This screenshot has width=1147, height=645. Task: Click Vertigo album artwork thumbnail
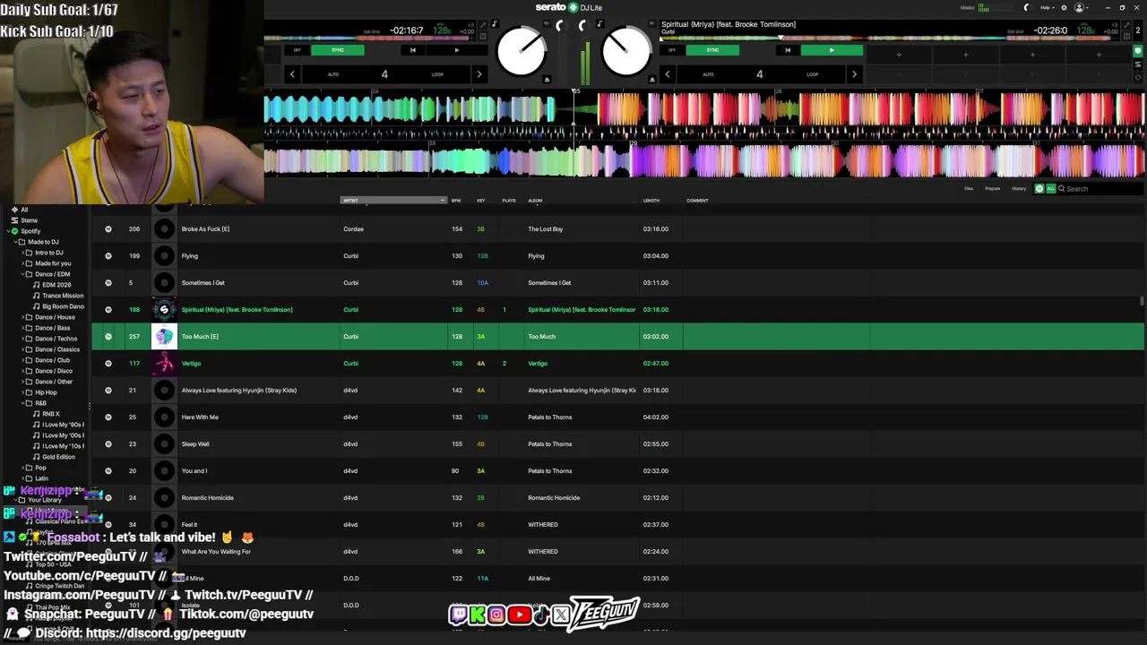164,364
